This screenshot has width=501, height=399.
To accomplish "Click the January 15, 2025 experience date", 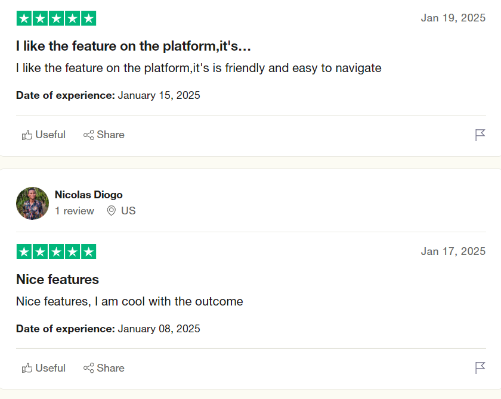I will coord(159,95).
